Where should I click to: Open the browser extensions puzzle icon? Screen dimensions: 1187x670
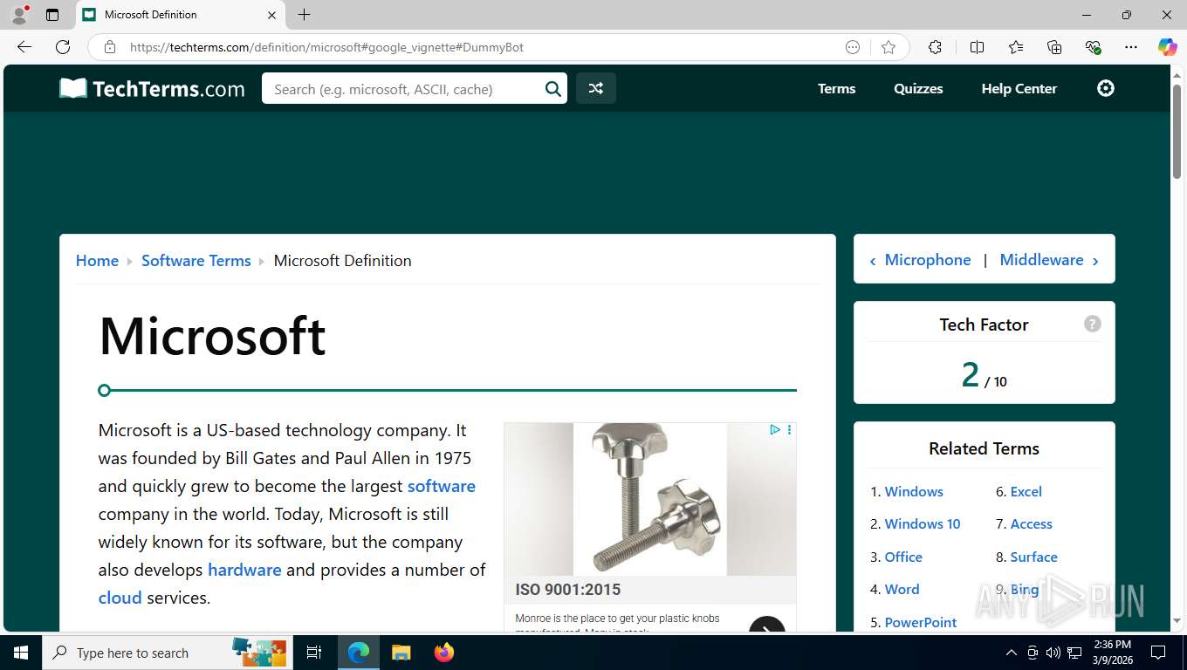[935, 47]
